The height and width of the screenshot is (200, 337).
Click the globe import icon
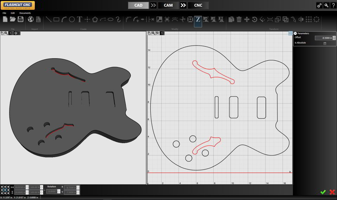(x=31, y=19)
